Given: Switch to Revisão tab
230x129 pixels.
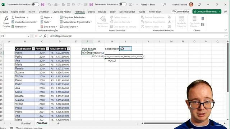Looking at the screenshot, I should [x=102, y=12].
